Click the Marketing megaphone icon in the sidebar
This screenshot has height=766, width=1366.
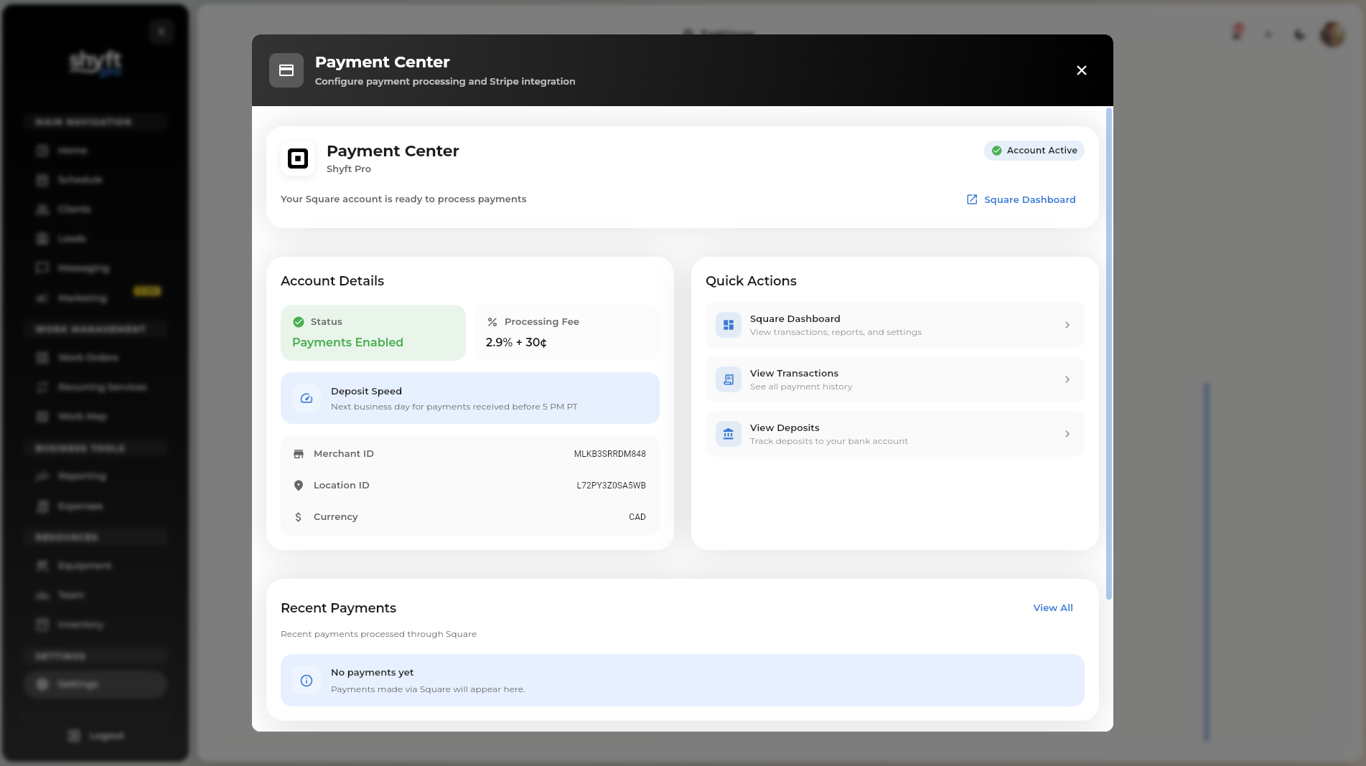click(42, 298)
